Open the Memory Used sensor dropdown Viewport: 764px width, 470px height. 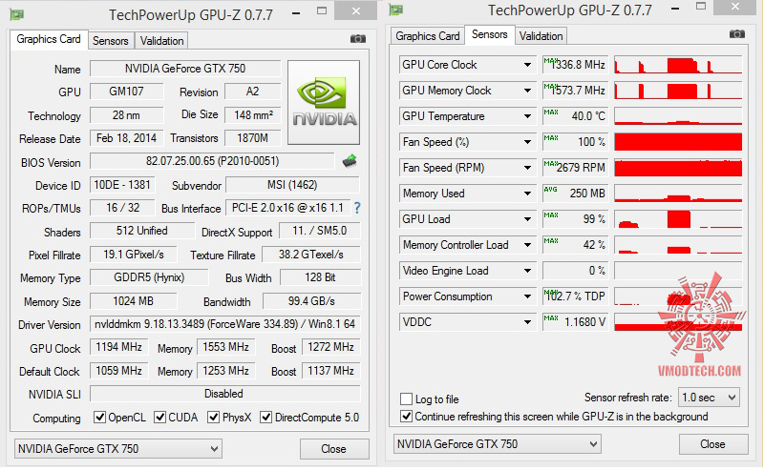click(x=527, y=194)
